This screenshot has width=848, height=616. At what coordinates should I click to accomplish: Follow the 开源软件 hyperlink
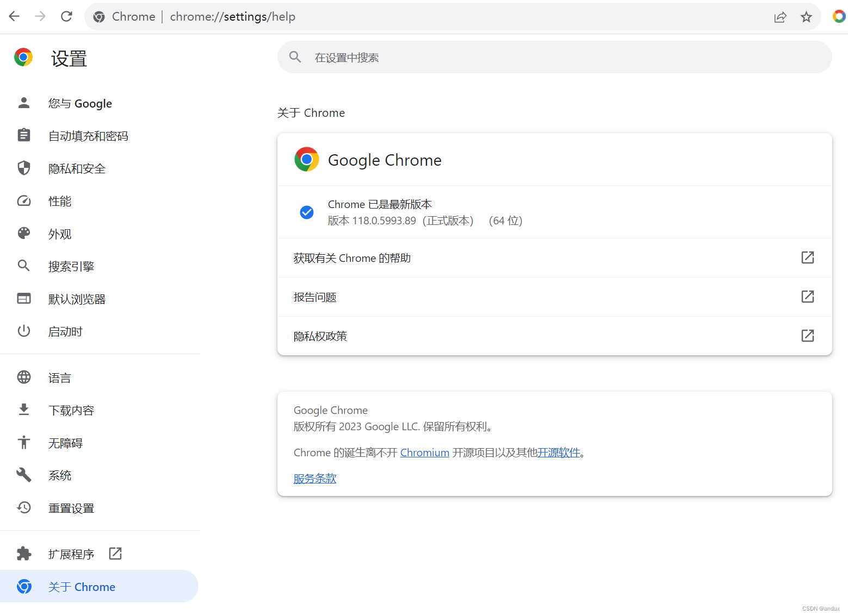pos(559,452)
